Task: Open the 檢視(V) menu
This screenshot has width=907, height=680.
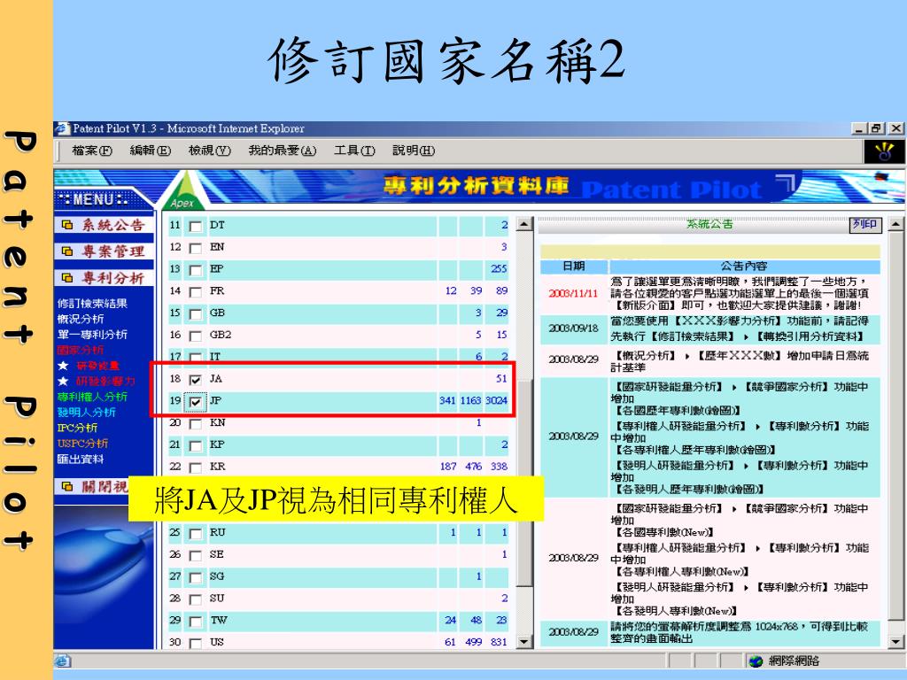Action: click(209, 151)
